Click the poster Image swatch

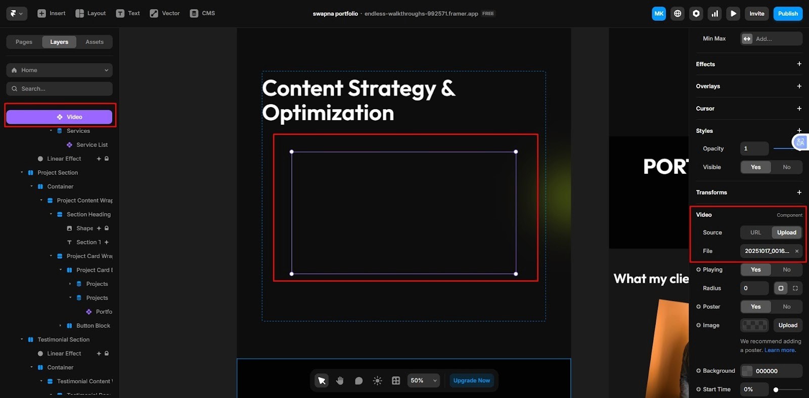pyautogui.click(x=754, y=325)
